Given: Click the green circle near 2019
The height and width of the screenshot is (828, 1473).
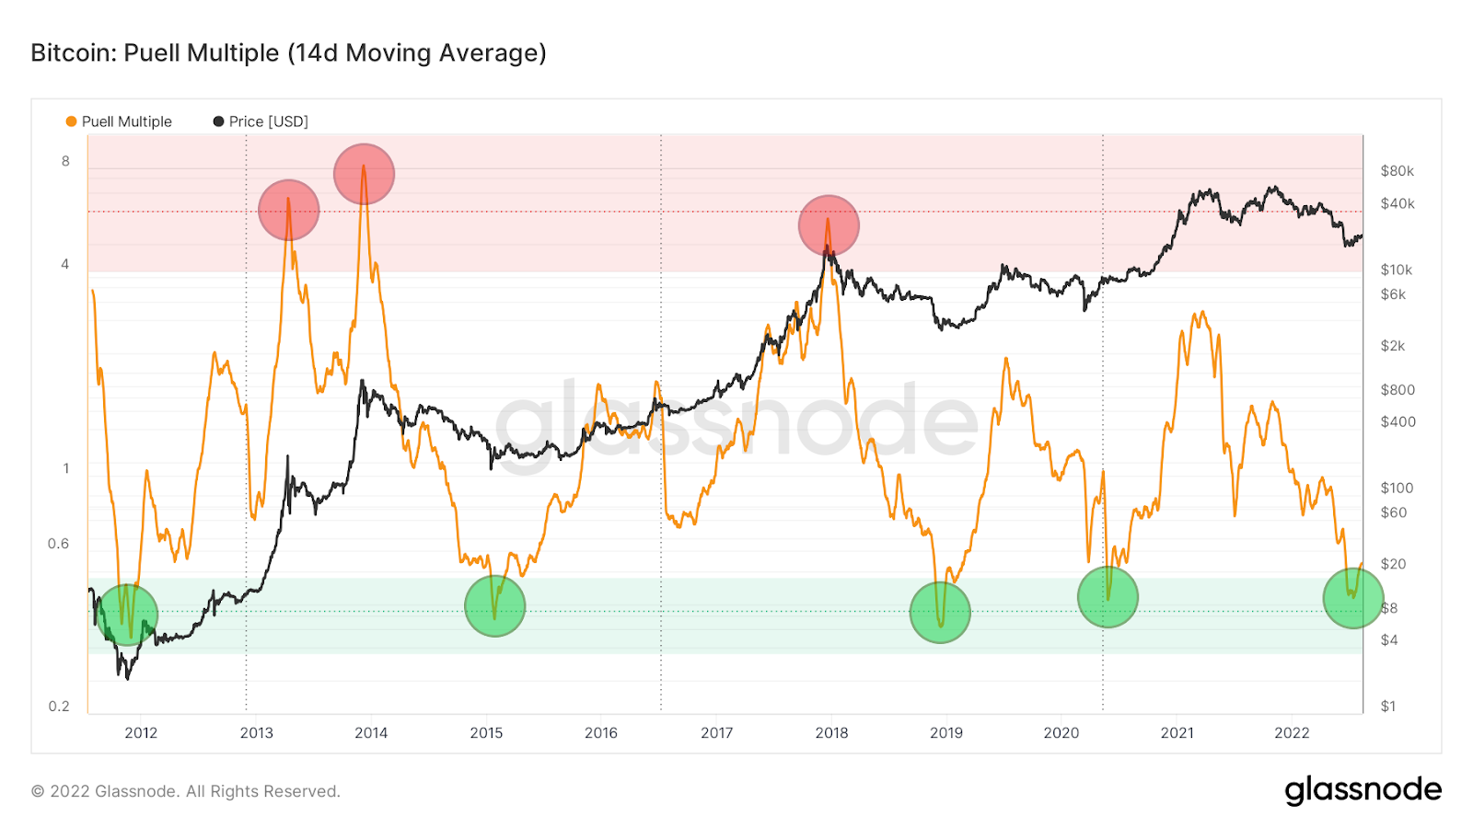Looking at the screenshot, I should 940,613.
